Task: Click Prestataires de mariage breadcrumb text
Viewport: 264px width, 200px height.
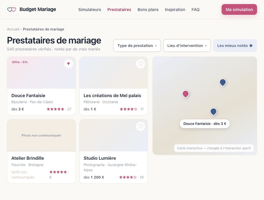Action: click(x=44, y=29)
